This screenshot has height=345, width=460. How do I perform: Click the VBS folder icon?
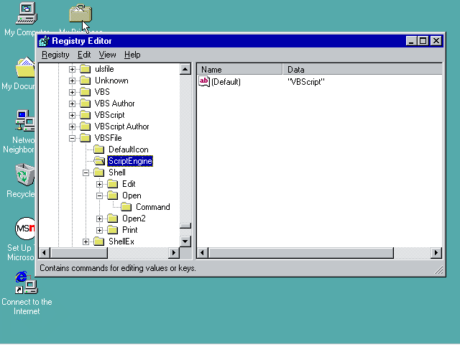coord(85,92)
